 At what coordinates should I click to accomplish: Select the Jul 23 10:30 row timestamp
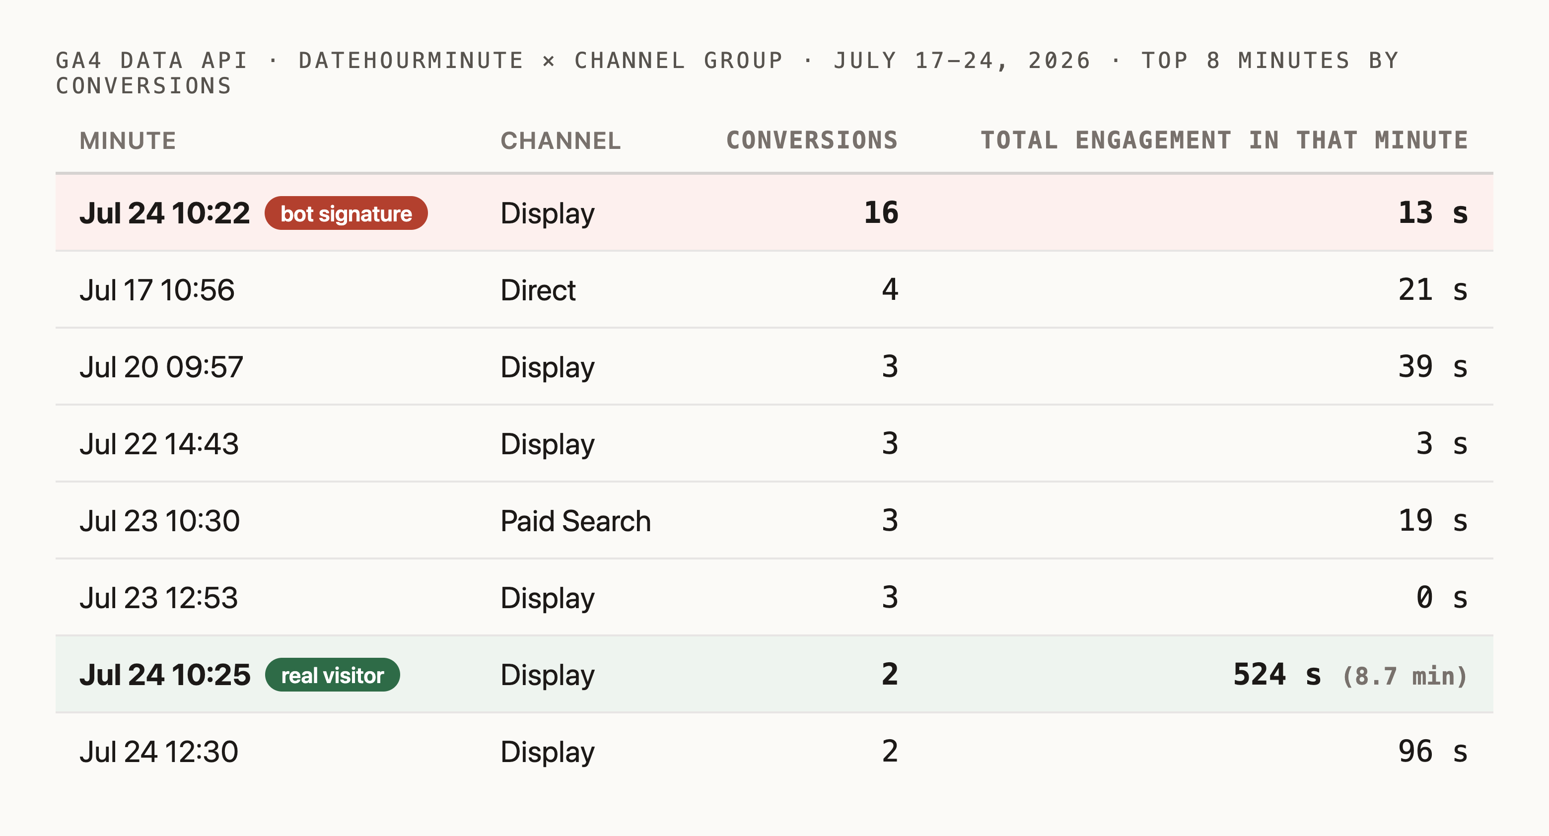[160, 521]
